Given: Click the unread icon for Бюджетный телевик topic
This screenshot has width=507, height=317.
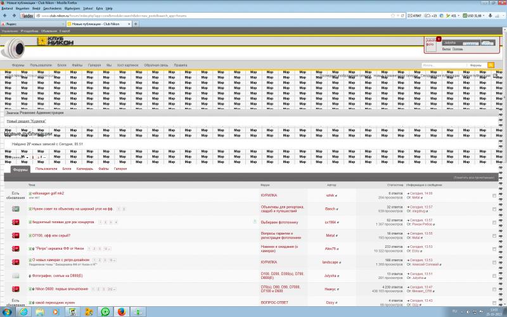Looking at the screenshot, I should (x=15, y=223).
